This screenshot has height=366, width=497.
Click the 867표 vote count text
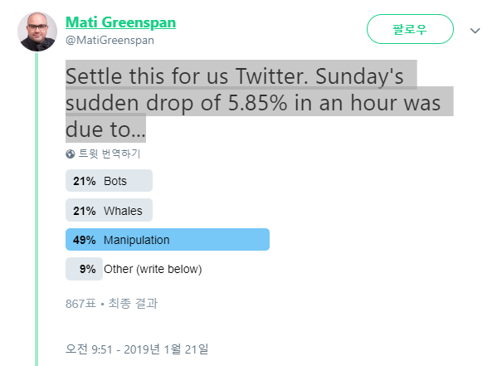pos(80,304)
